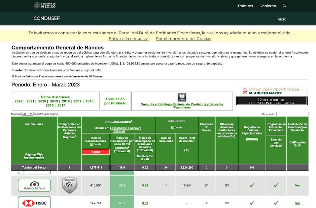Open the search magnifier icon

tap(284, 6)
